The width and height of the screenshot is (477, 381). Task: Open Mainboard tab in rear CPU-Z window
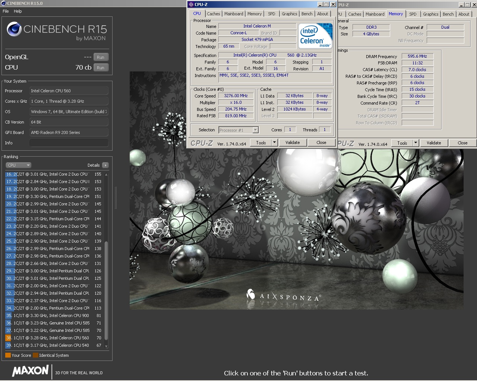(x=375, y=14)
